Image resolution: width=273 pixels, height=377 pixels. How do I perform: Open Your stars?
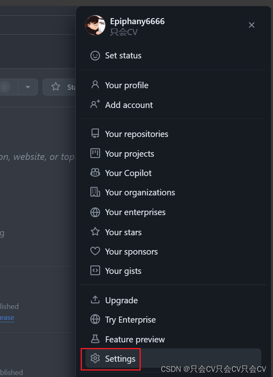click(123, 232)
